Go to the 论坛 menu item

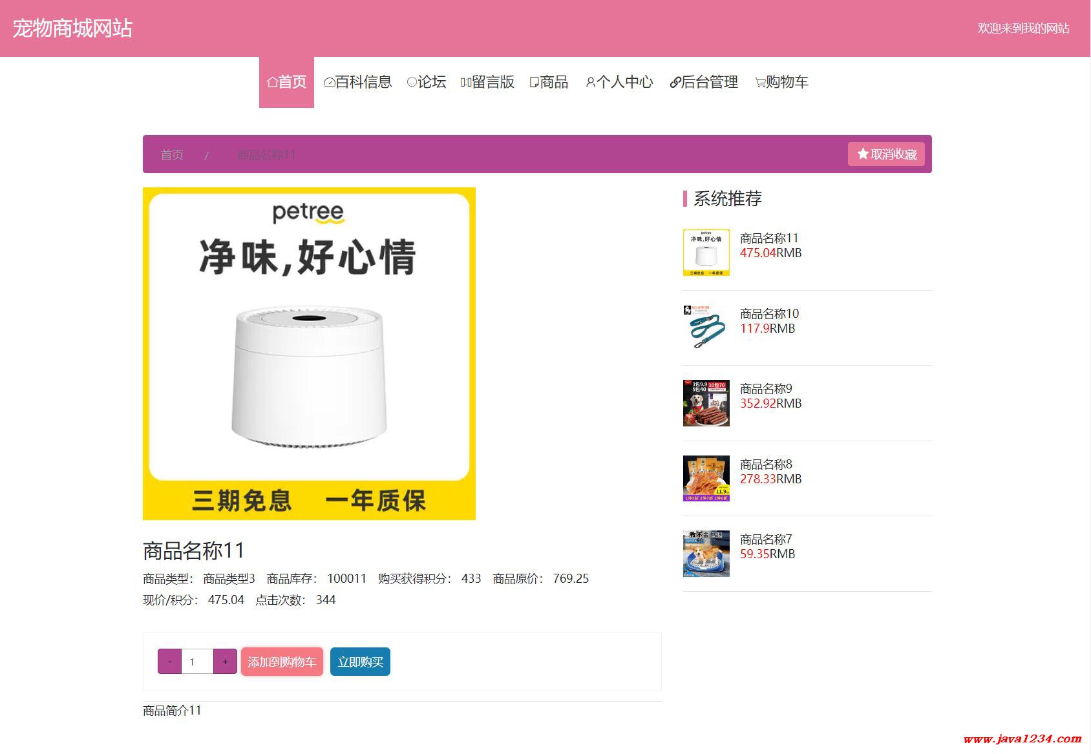tap(427, 82)
